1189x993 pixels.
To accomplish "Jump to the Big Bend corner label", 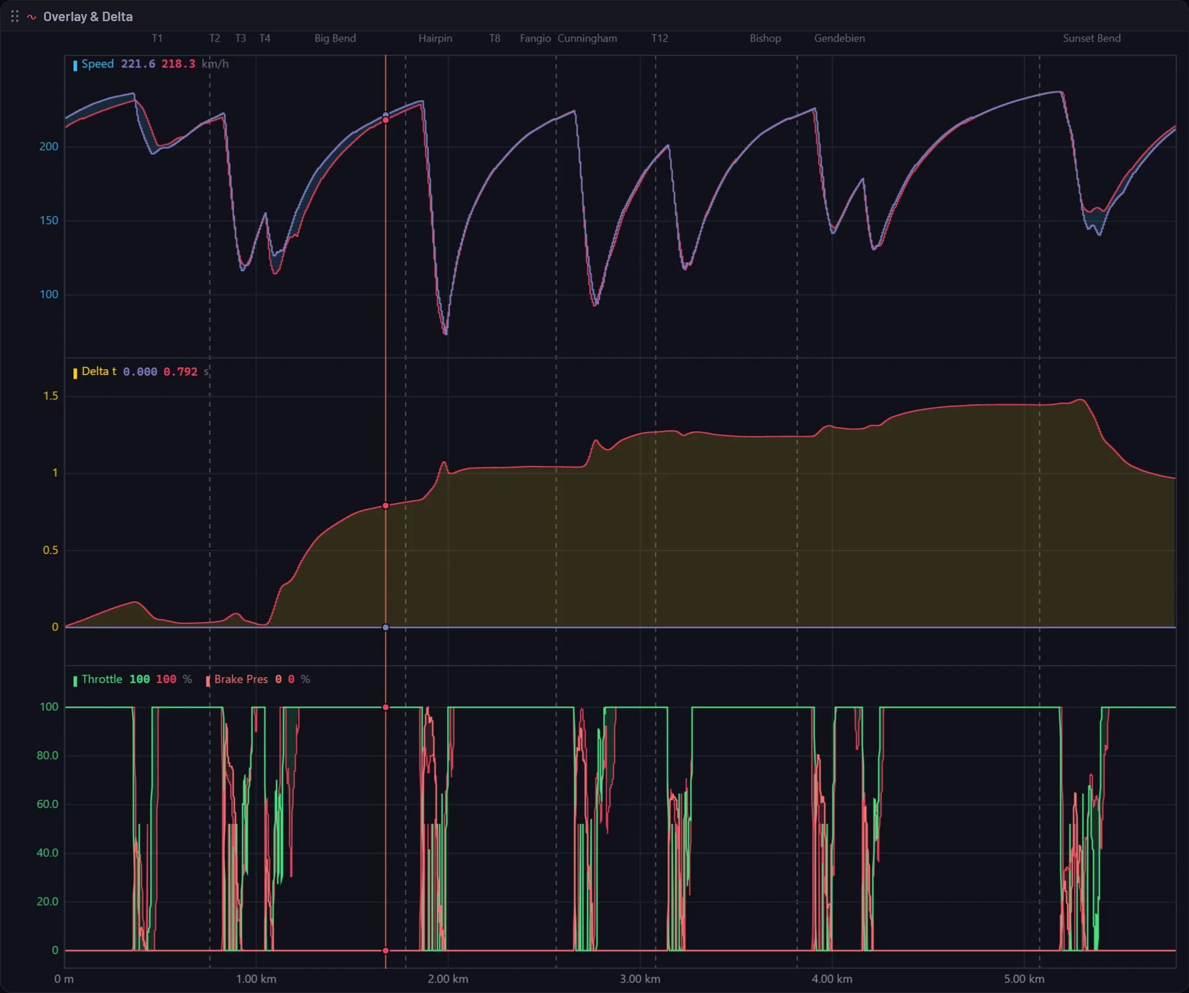I will (335, 38).
